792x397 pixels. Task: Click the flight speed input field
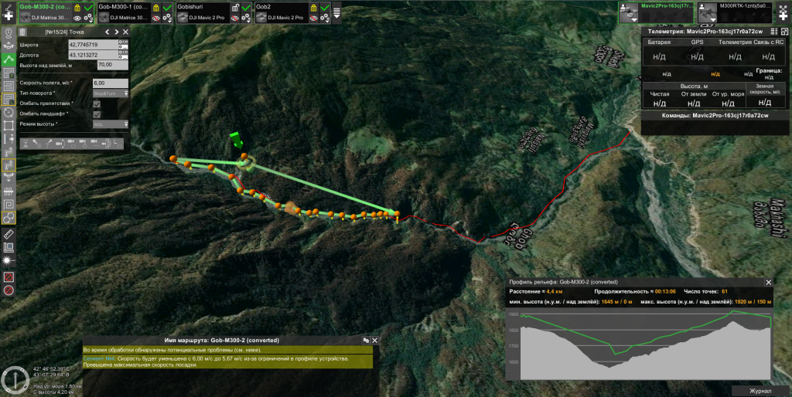109,83
